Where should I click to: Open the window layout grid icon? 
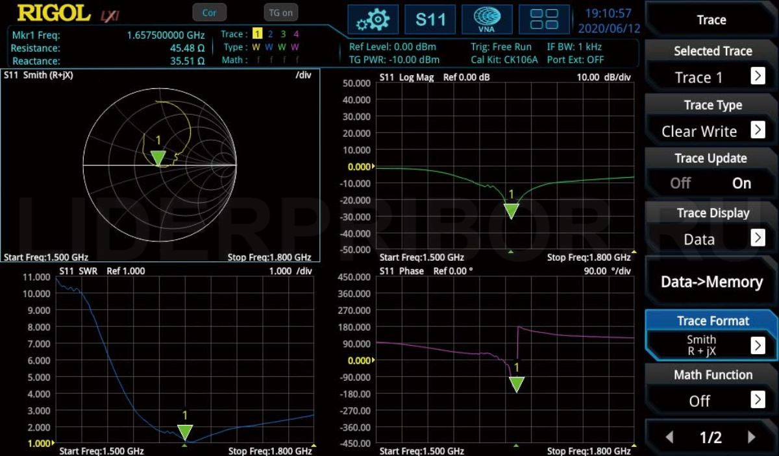[x=544, y=19]
